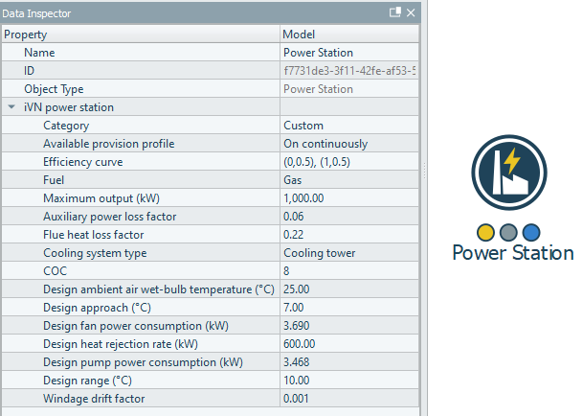The height and width of the screenshot is (416, 583).
Task: Click the yellow port dot under Power Station
Action: click(485, 232)
